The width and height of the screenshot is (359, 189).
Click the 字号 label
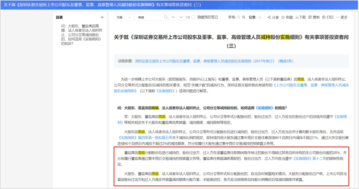pyautogui.click(x=232, y=17)
